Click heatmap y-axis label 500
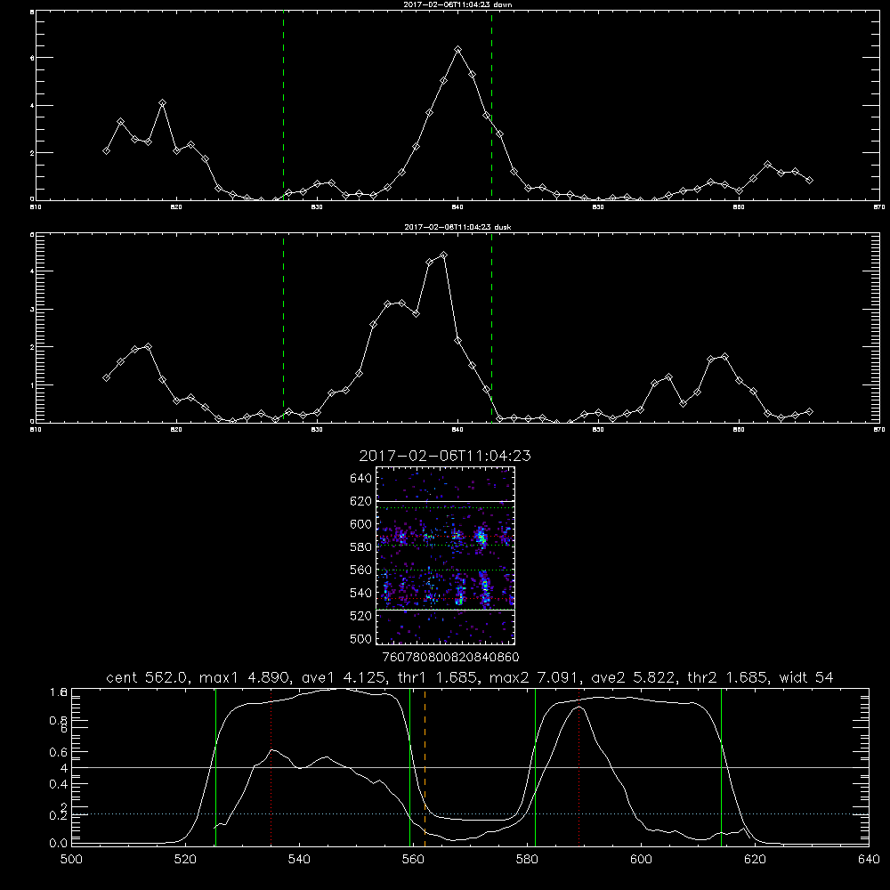 361,638
